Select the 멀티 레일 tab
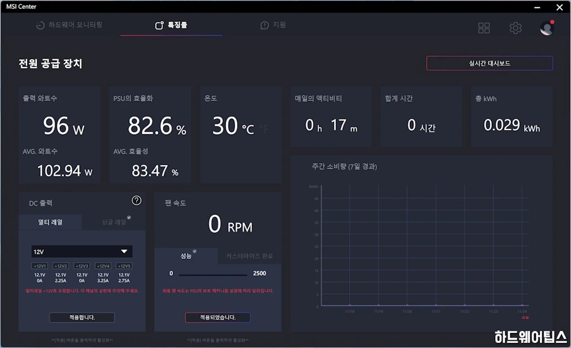 click(50, 222)
